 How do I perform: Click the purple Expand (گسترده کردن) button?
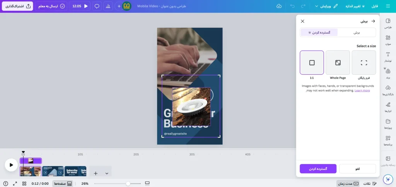318,169
